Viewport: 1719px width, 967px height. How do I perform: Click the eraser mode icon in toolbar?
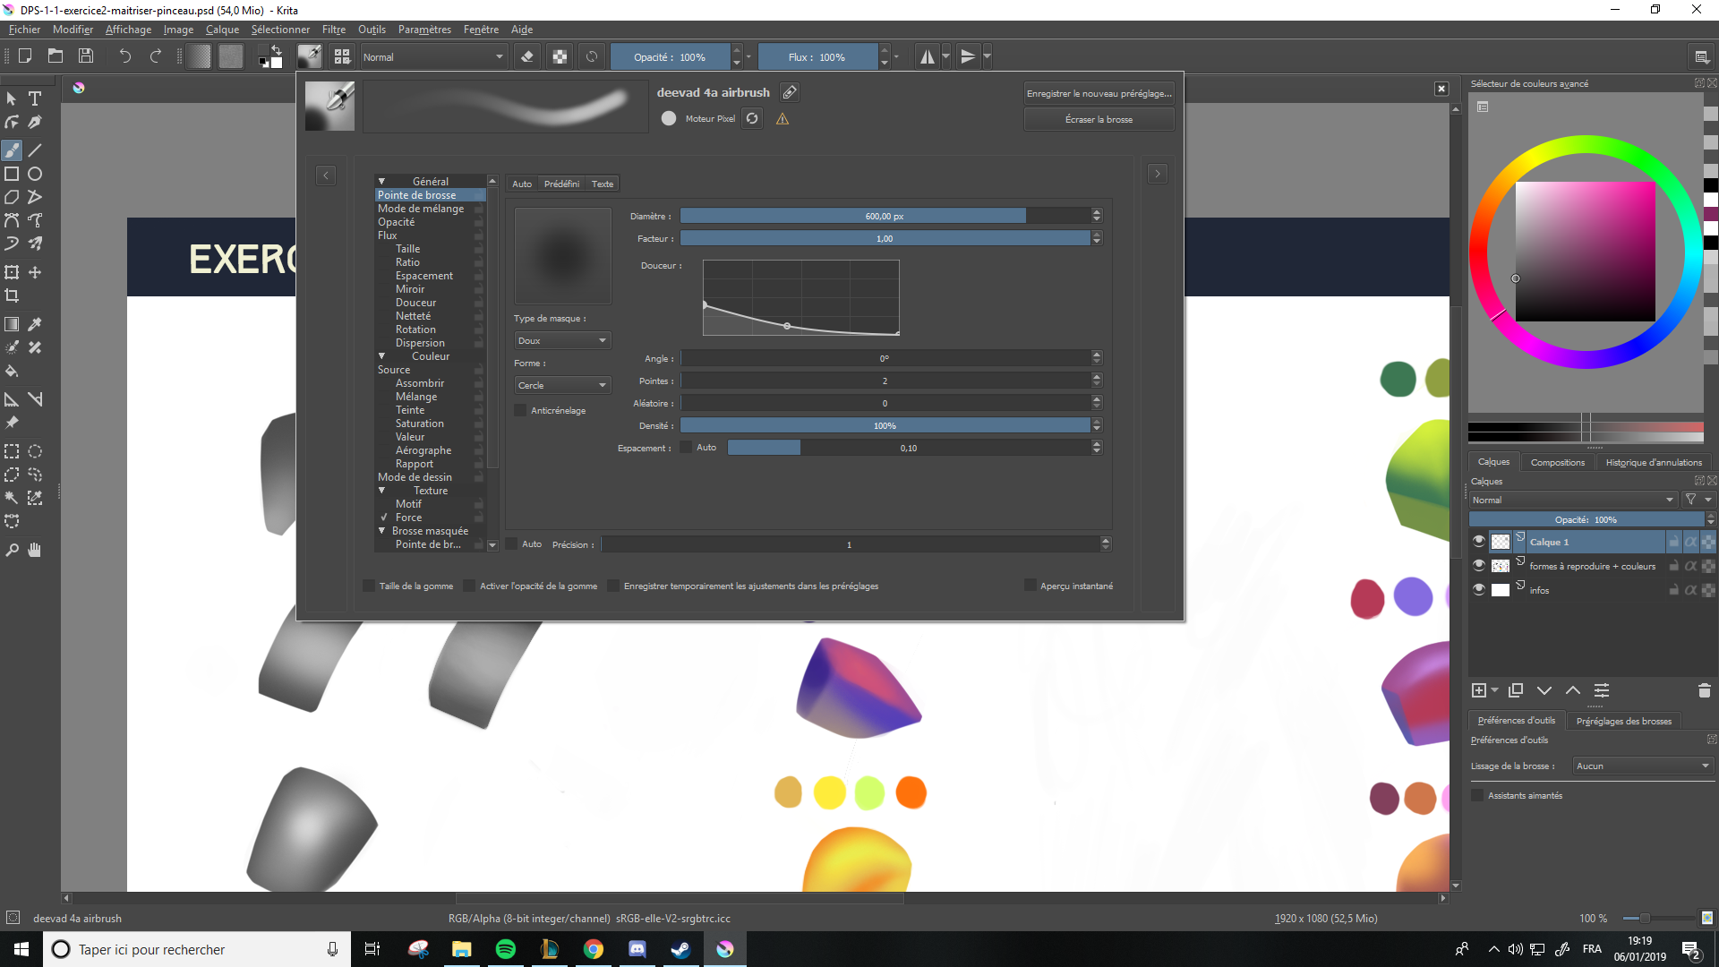point(527,56)
